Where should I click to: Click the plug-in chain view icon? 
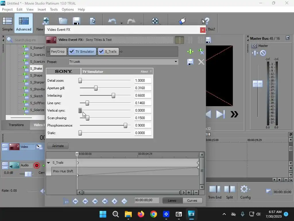[x=179, y=40]
